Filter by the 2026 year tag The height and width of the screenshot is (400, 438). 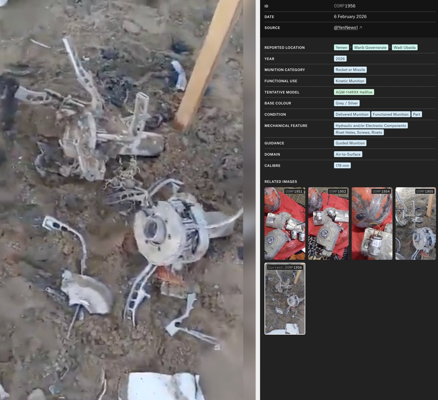(x=340, y=59)
